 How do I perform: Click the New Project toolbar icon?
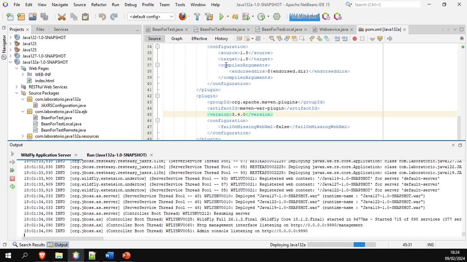(x=21, y=17)
